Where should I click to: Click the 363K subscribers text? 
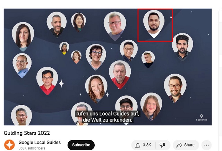tap(32, 148)
